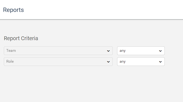Click the chevron arrow in the Role dropdown
The width and height of the screenshot is (183, 102).
pyautogui.click(x=108, y=62)
